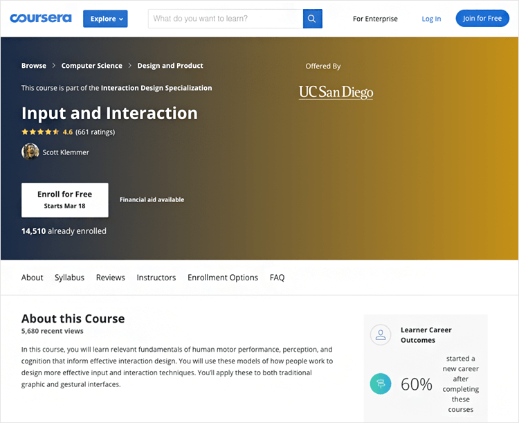
Task: Click the Enroll for Free button
Action: click(65, 200)
